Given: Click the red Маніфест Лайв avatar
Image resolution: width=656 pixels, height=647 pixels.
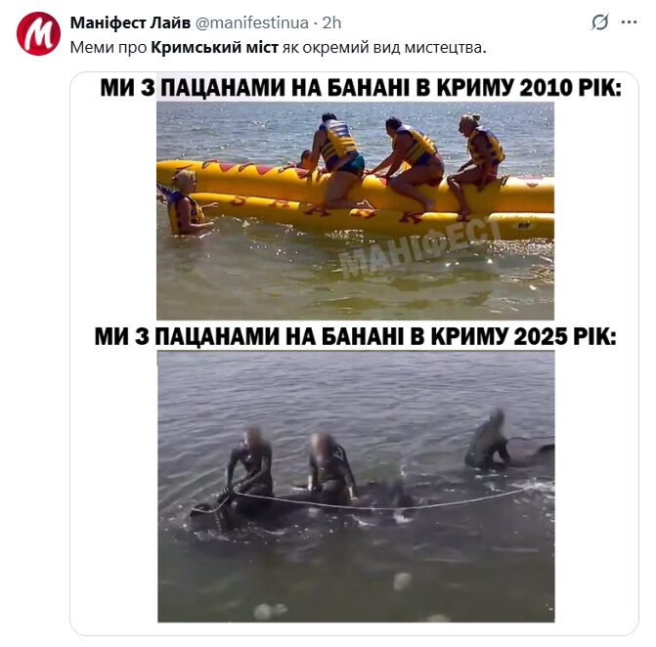Looking at the screenshot, I should coord(38,34).
